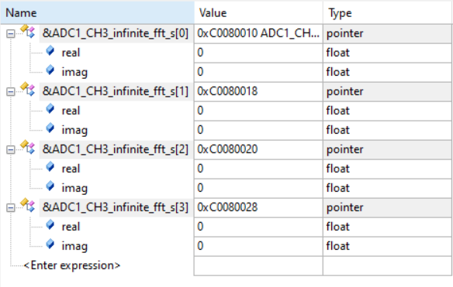Collapse the &ADC1_CH3_infinite_fft_s[0] node
Viewport: 453px width, 287px height.
11,34
